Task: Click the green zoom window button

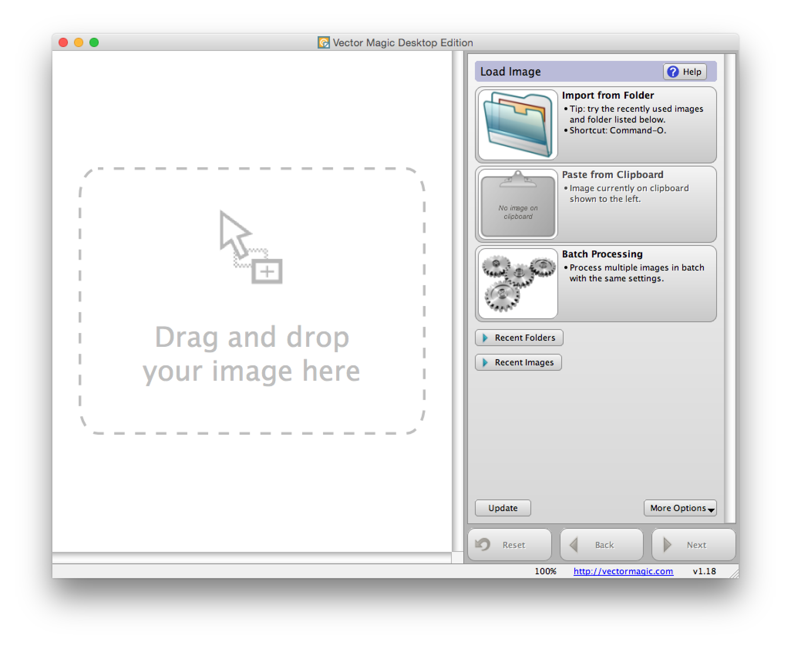Action: (x=94, y=42)
